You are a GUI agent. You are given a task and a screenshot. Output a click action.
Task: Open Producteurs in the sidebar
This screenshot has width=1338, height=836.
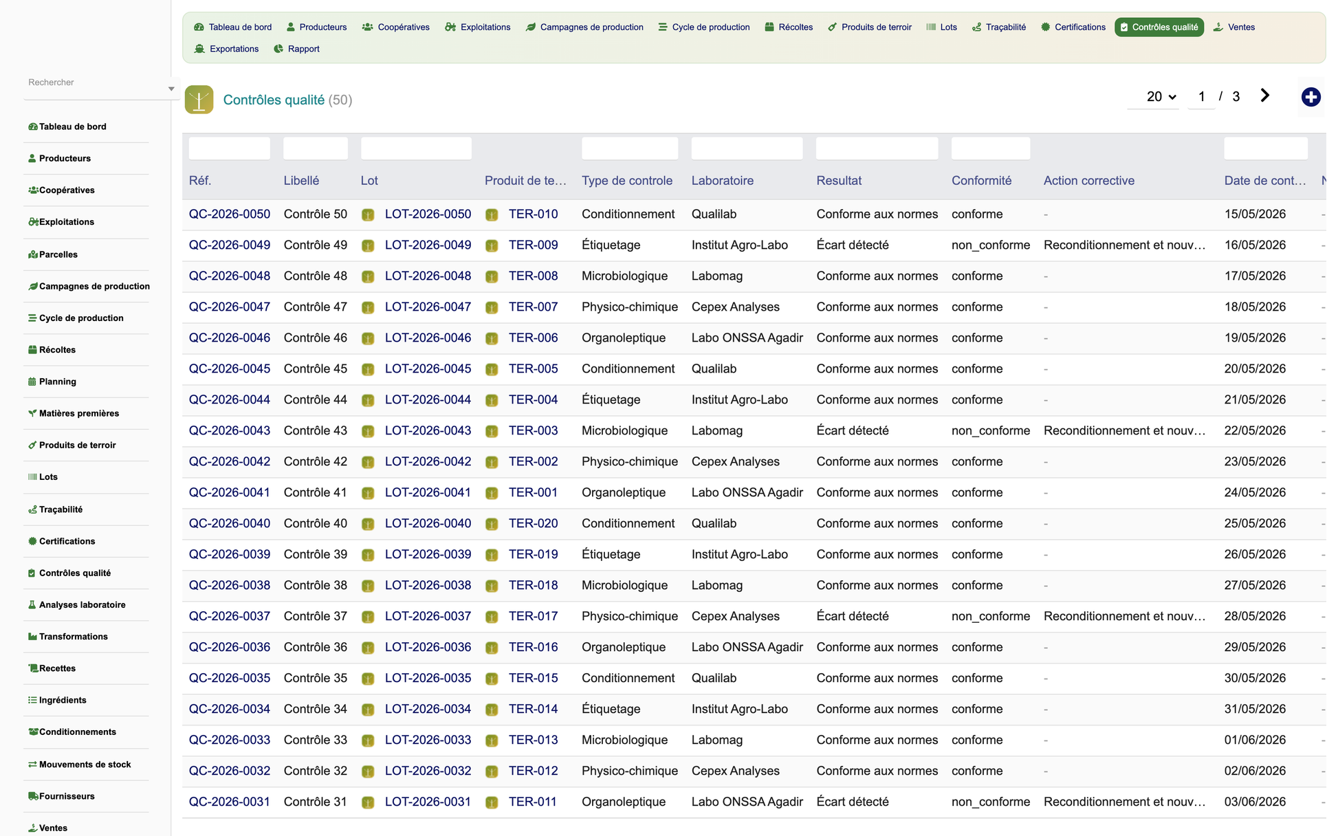coord(59,158)
